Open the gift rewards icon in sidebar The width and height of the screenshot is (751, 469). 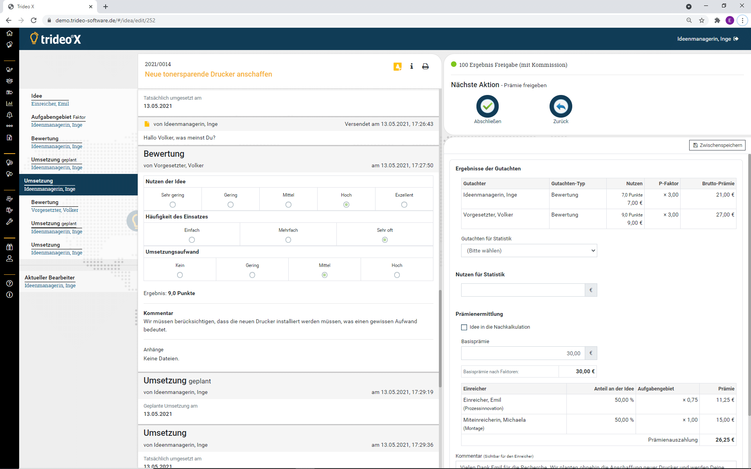[9, 247]
